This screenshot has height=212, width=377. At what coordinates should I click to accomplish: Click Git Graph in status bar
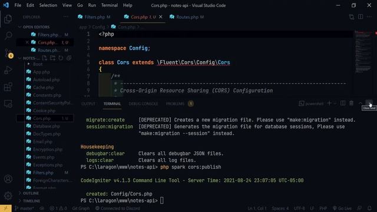coord(81,208)
